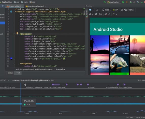This screenshot has width=145, height=119.
Task: Click the gutter icon beside line 2
Action: point(11,11)
